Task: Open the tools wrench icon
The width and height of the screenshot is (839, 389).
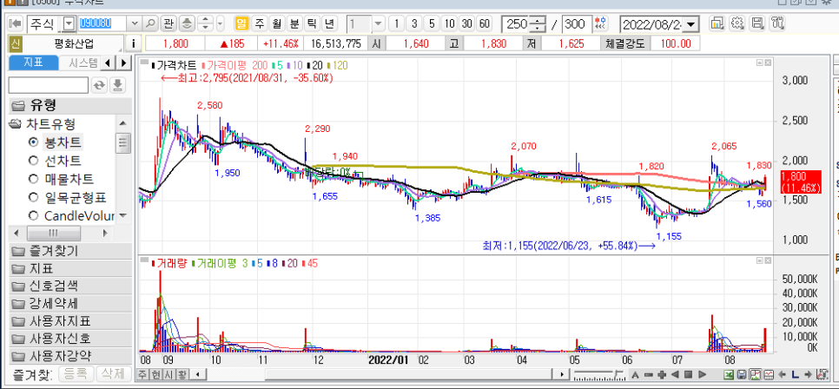Action: [x=777, y=23]
